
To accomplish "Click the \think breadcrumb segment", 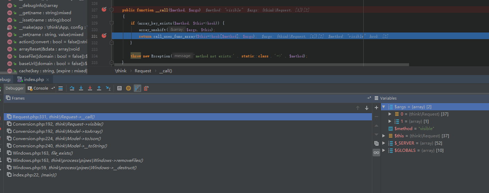I will [x=121, y=71].
